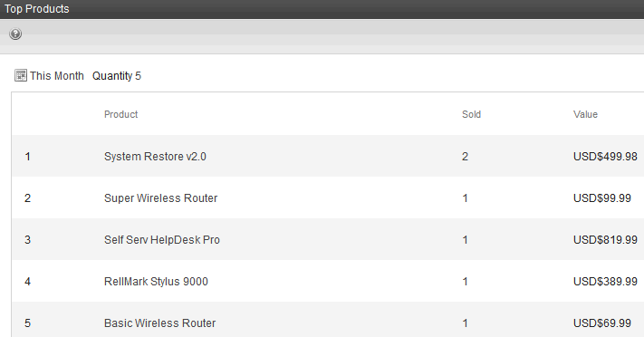This screenshot has height=337, width=644.
Task: Click the USD$499.98 value cell
Action: 605,157
